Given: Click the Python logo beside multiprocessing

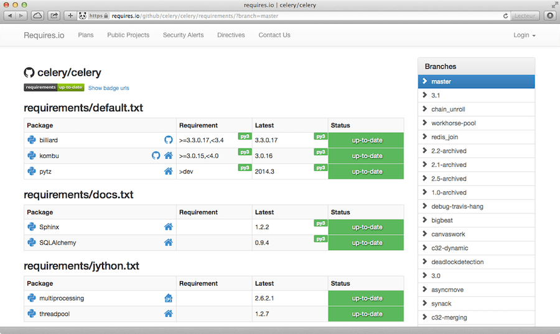Looking at the screenshot, I should [x=31, y=298].
